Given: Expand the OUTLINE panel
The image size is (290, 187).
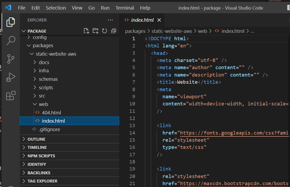Looking at the screenshot, I should tap(69, 139).
